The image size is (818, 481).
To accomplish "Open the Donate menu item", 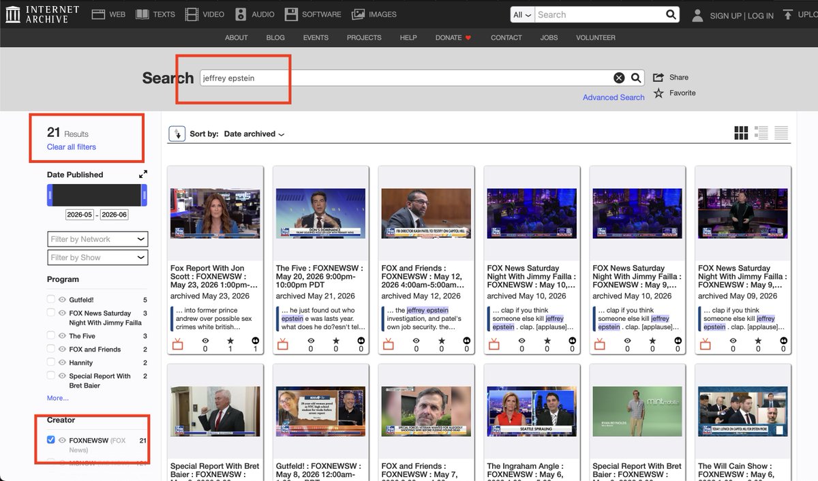I will click(453, 37).
